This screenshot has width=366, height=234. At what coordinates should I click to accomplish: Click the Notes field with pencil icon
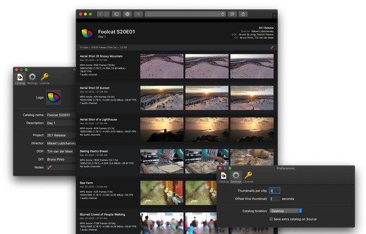[x=61, y=167]
